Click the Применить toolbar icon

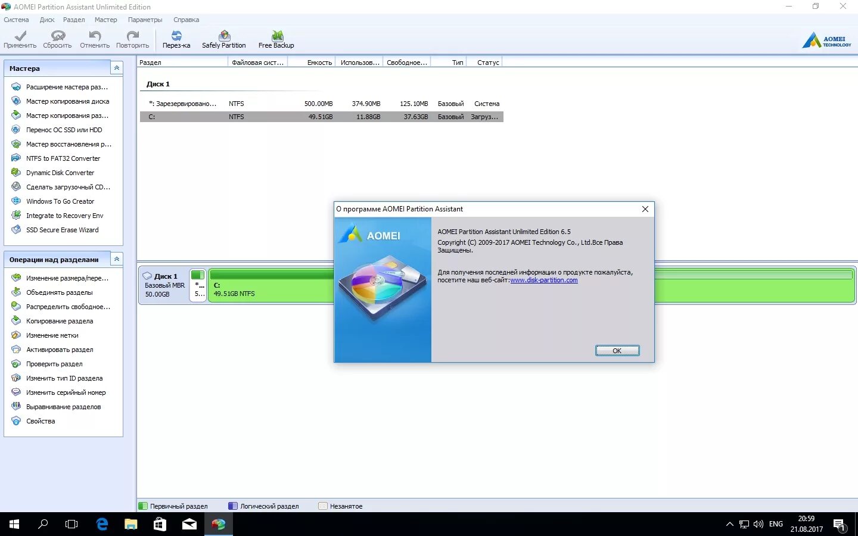pyautogui.click(x=20, y=39)
